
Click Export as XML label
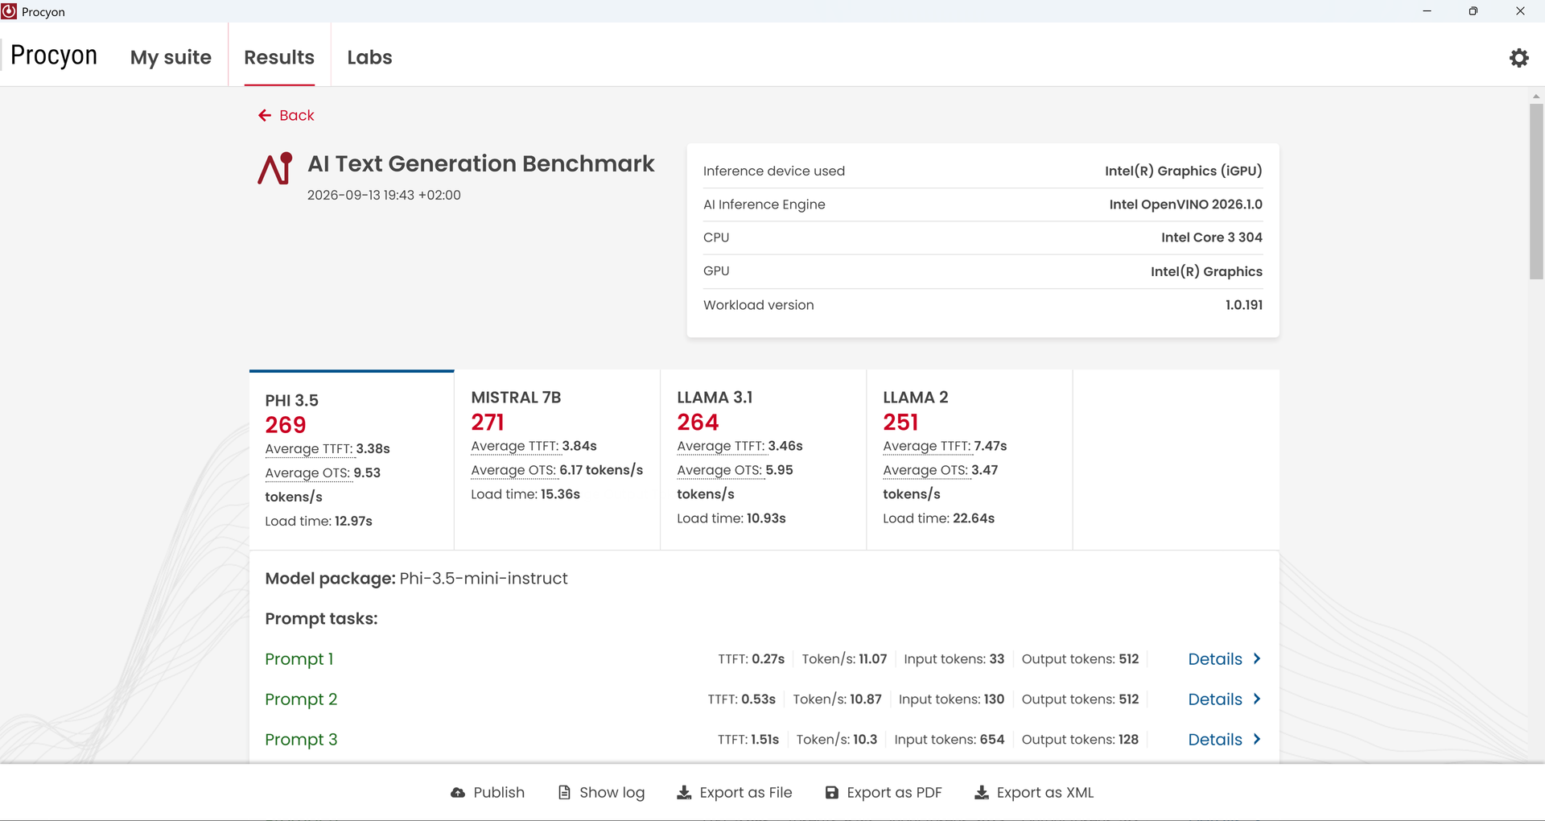pyautogui.click(x=1045, y=793)
